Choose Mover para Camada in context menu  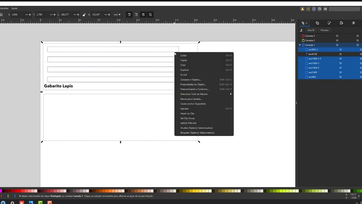point(204,99)
